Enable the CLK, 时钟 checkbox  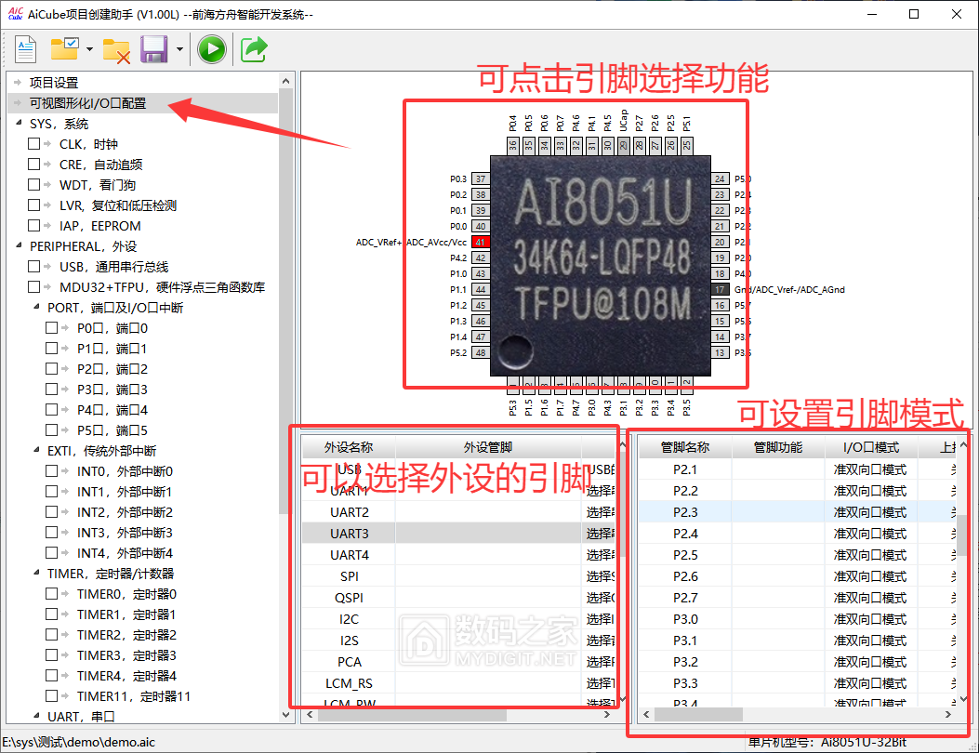pos(34,144)
